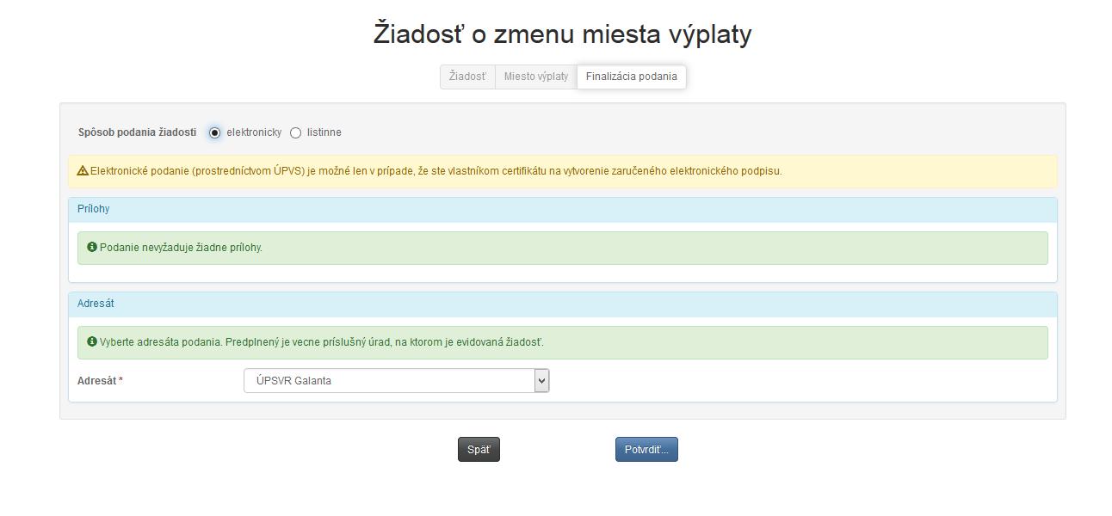Click the required 'Adresát *' field label
Screen dimensions: 1112x516
point(100,381)
